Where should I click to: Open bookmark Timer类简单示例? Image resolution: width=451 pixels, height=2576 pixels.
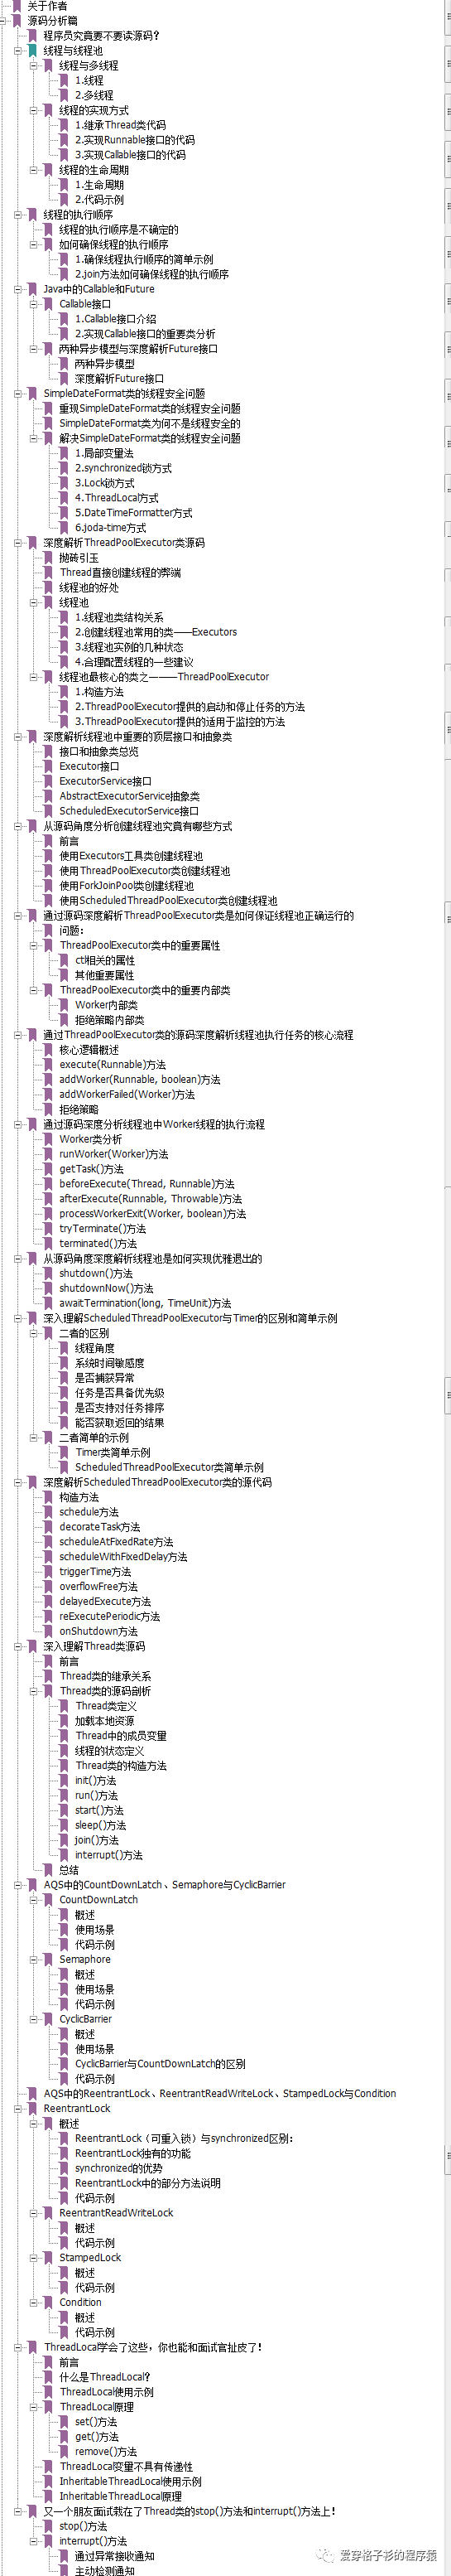click(113, 1452)
